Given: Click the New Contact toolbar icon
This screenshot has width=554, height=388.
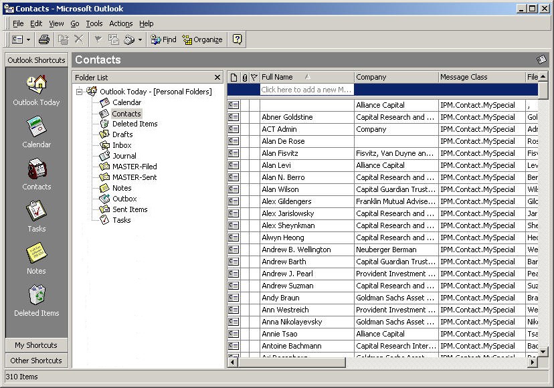Looking at the screenshot, I should (17, 39).
